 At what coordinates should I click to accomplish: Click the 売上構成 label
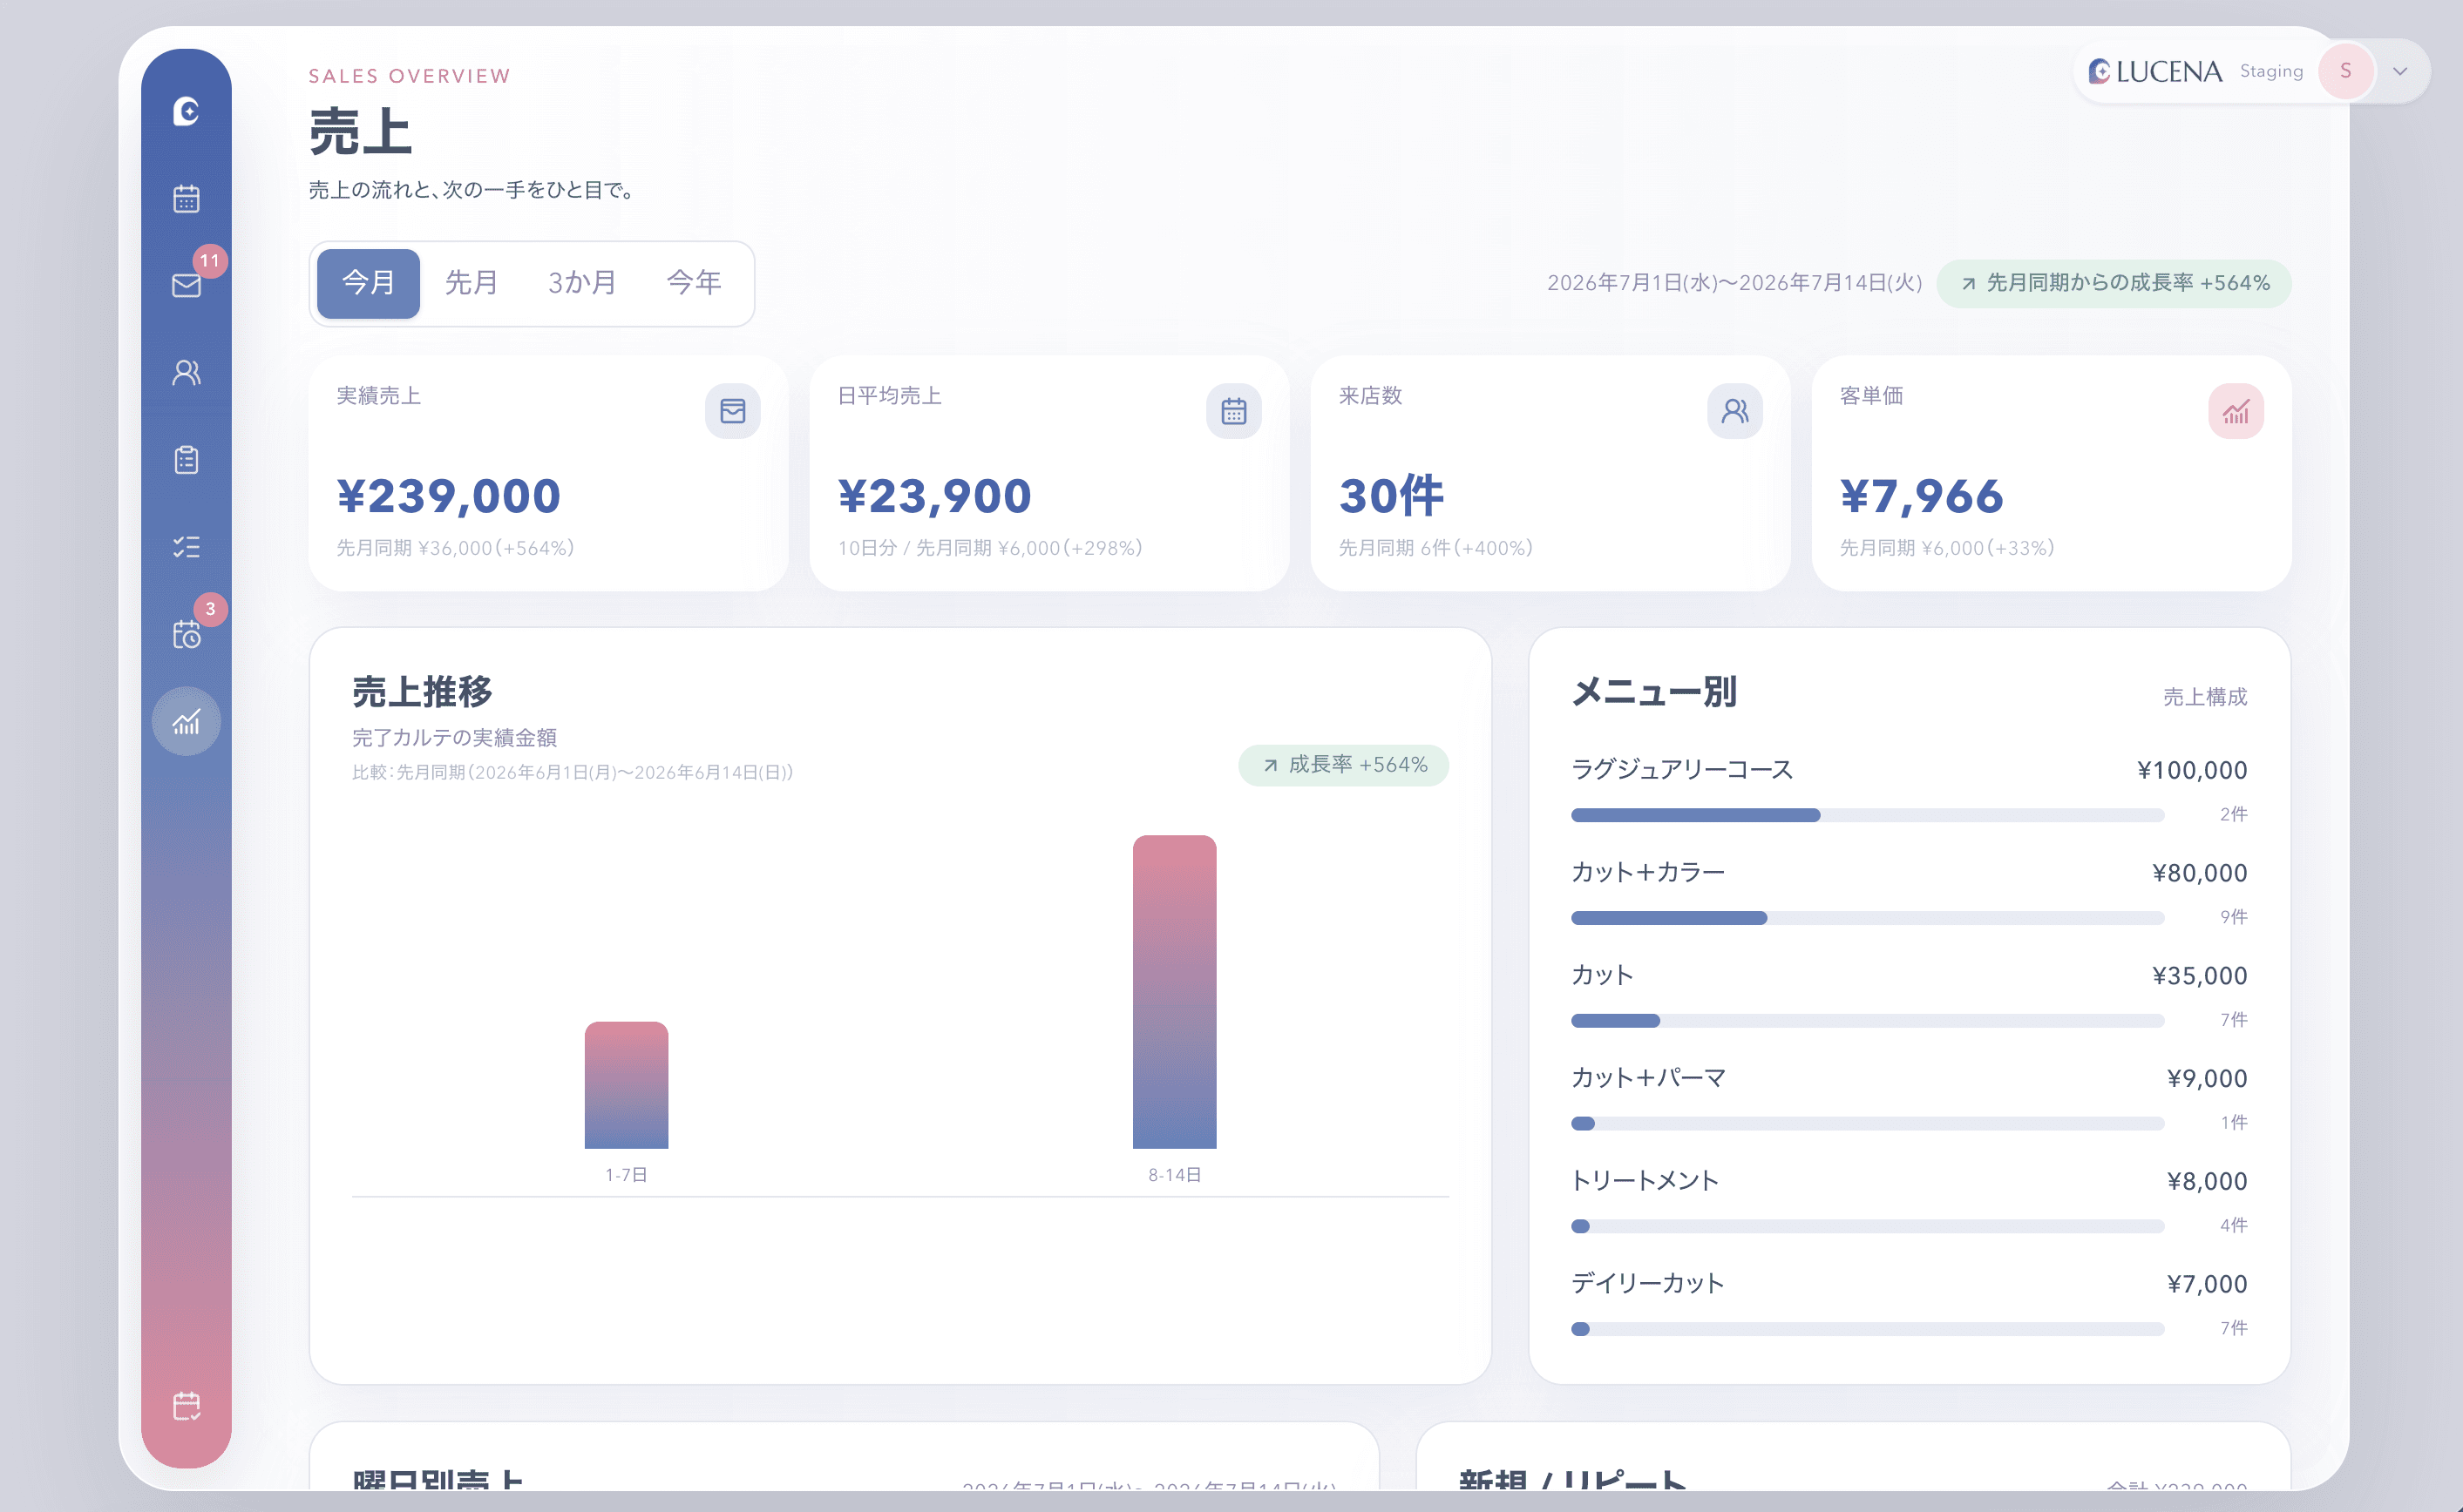[x=2205, y=697]
